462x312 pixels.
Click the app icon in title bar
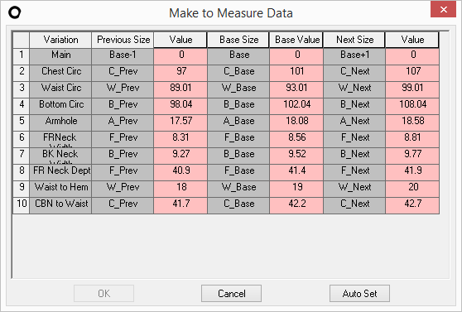[14, 12]
